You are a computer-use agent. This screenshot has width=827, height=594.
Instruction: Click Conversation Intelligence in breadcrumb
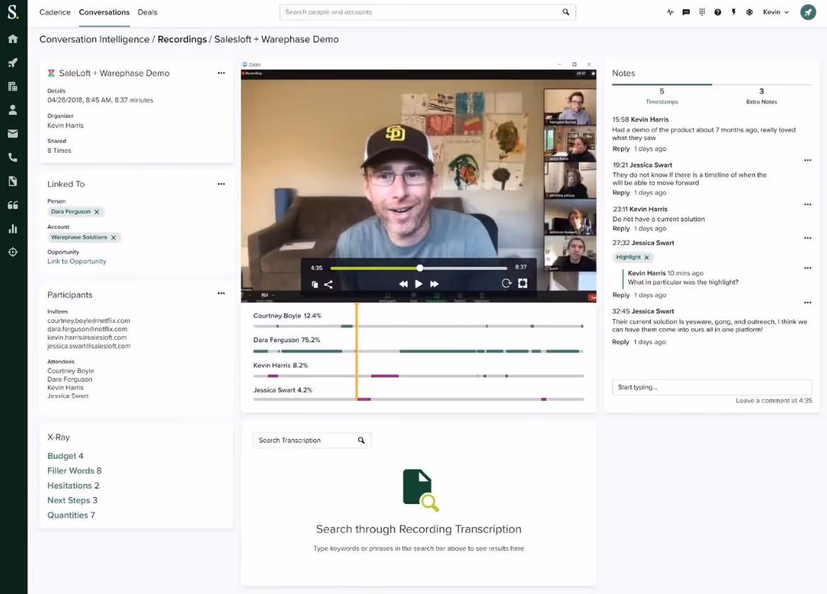tap(94, 40)
